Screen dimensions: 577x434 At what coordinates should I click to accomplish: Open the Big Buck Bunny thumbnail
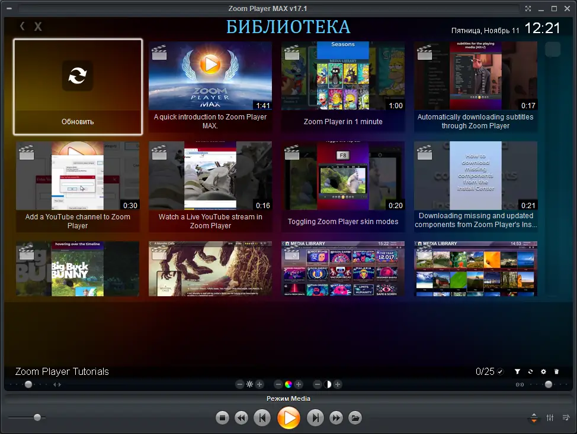tap(78, 268)
